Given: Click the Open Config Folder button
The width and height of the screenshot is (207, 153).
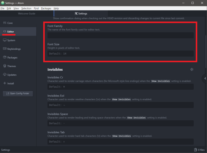Looking at the screenshot, I should pyautogui.click(x=18, y=93).
